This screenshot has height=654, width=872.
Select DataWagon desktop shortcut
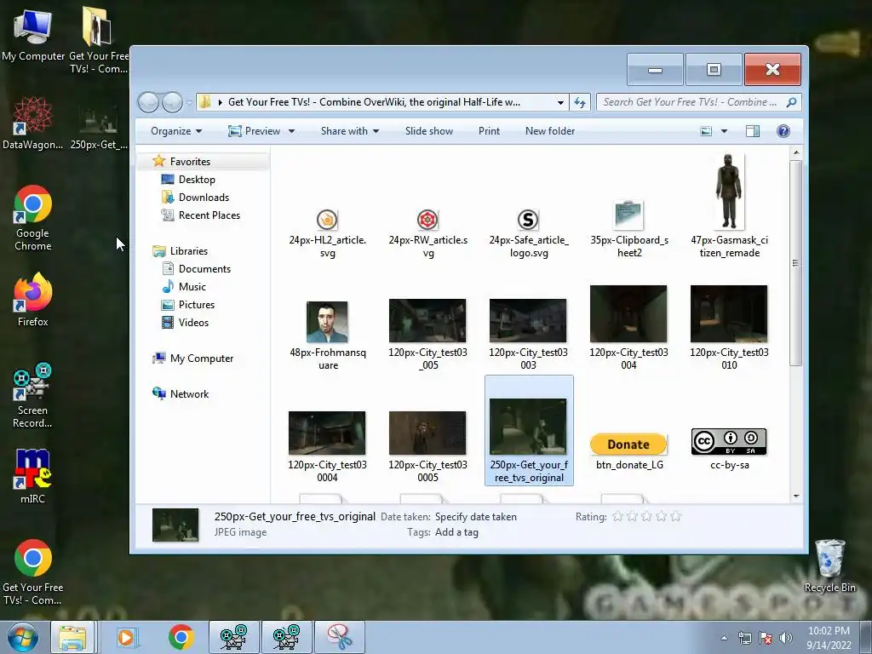(33, 123)
